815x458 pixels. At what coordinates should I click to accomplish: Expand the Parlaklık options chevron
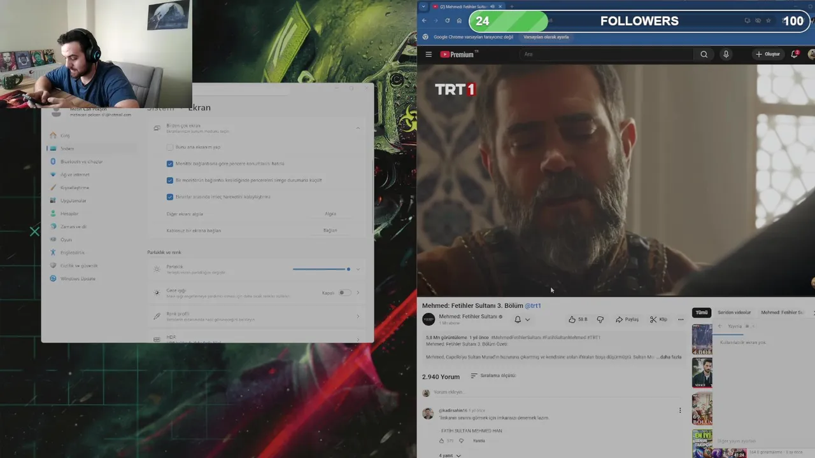358,269
